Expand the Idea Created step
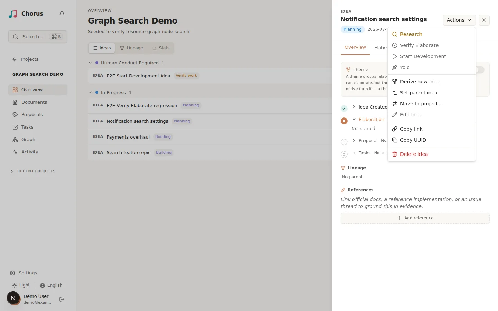This screenshot has height=311, width=498. (354, 107)
